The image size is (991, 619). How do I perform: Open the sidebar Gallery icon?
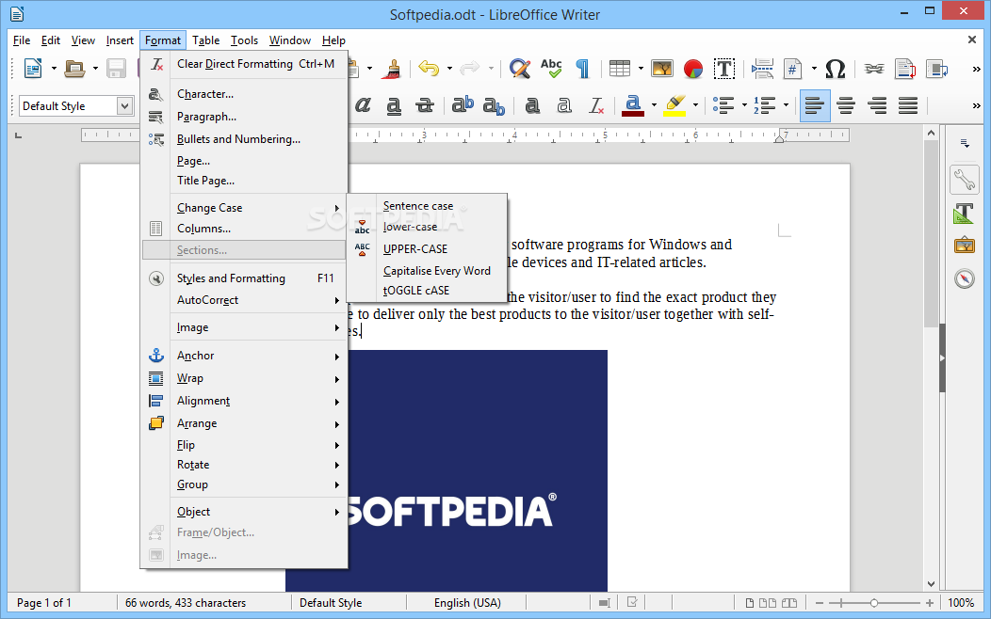(x=965, y=246)
